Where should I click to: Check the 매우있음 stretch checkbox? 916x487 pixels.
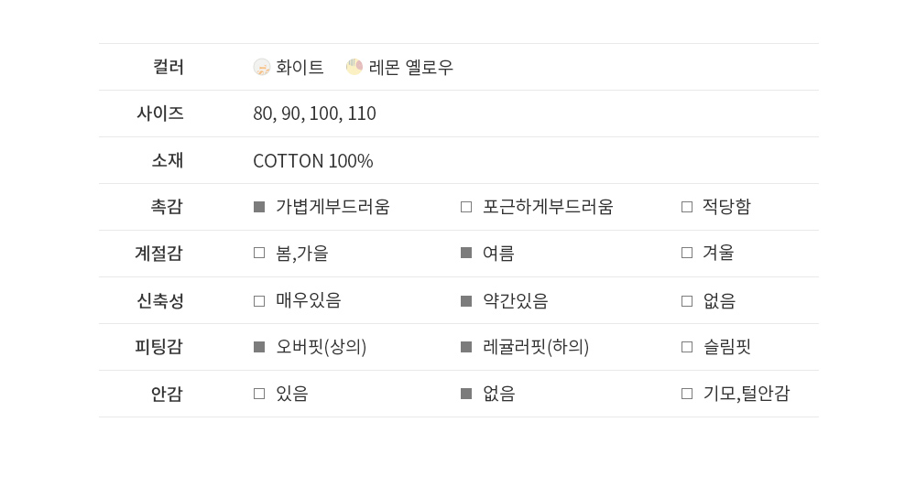(x=259, y=301)
